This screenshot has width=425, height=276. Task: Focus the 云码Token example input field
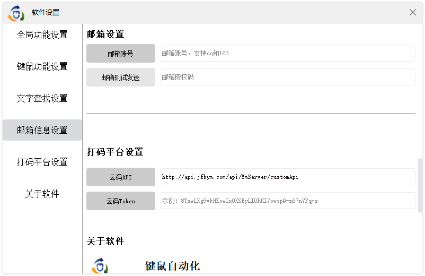[288, 201]
